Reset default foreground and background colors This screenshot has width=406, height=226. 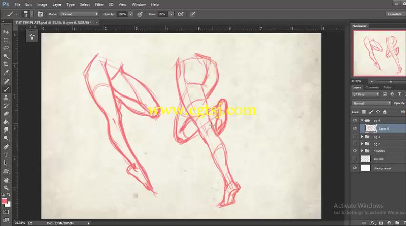click(x=3, y=195)
